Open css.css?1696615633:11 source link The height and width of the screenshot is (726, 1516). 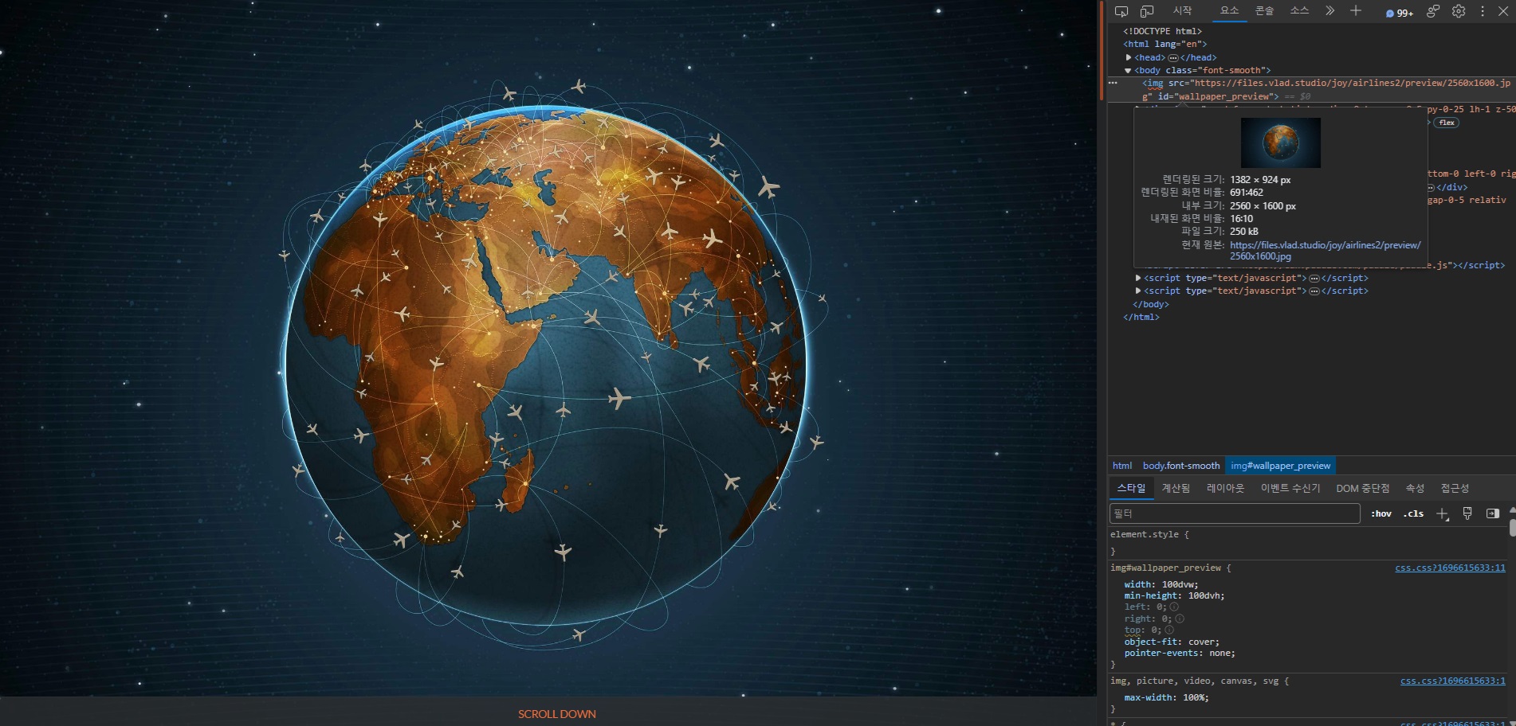click(x=1450, y=568)
